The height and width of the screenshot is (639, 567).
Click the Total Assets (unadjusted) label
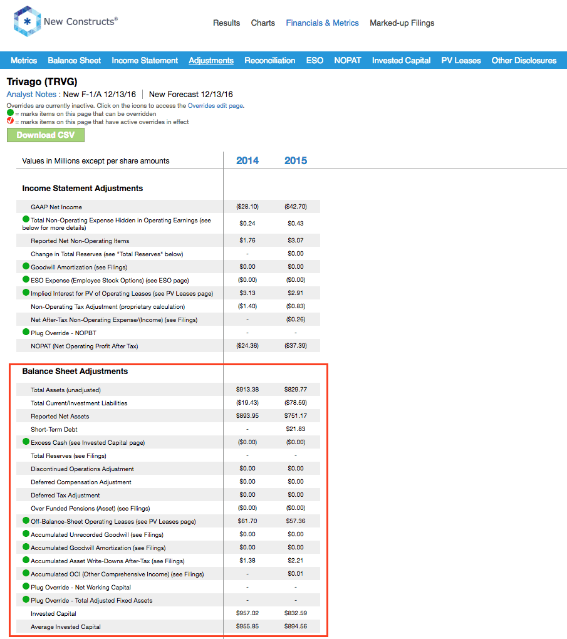[x=66, y=390]
